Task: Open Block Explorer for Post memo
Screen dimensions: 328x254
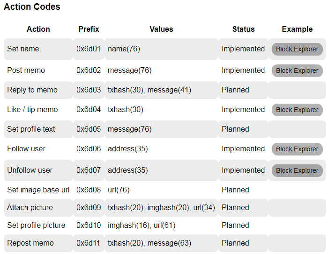Action: tap(297, 71)
